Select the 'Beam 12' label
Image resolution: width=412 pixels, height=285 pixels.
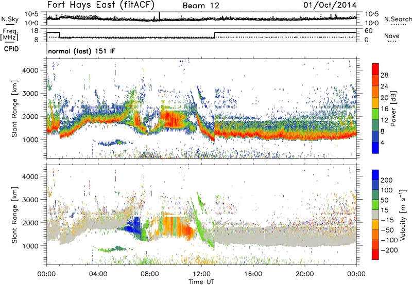click(201, 6)
